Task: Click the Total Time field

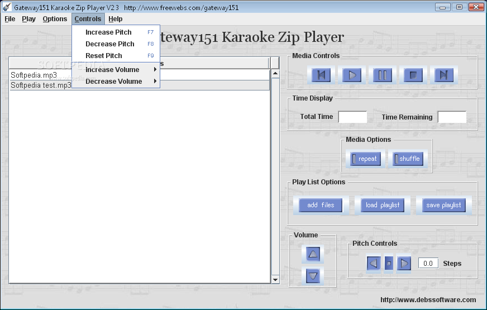Action: coord(352,117)
